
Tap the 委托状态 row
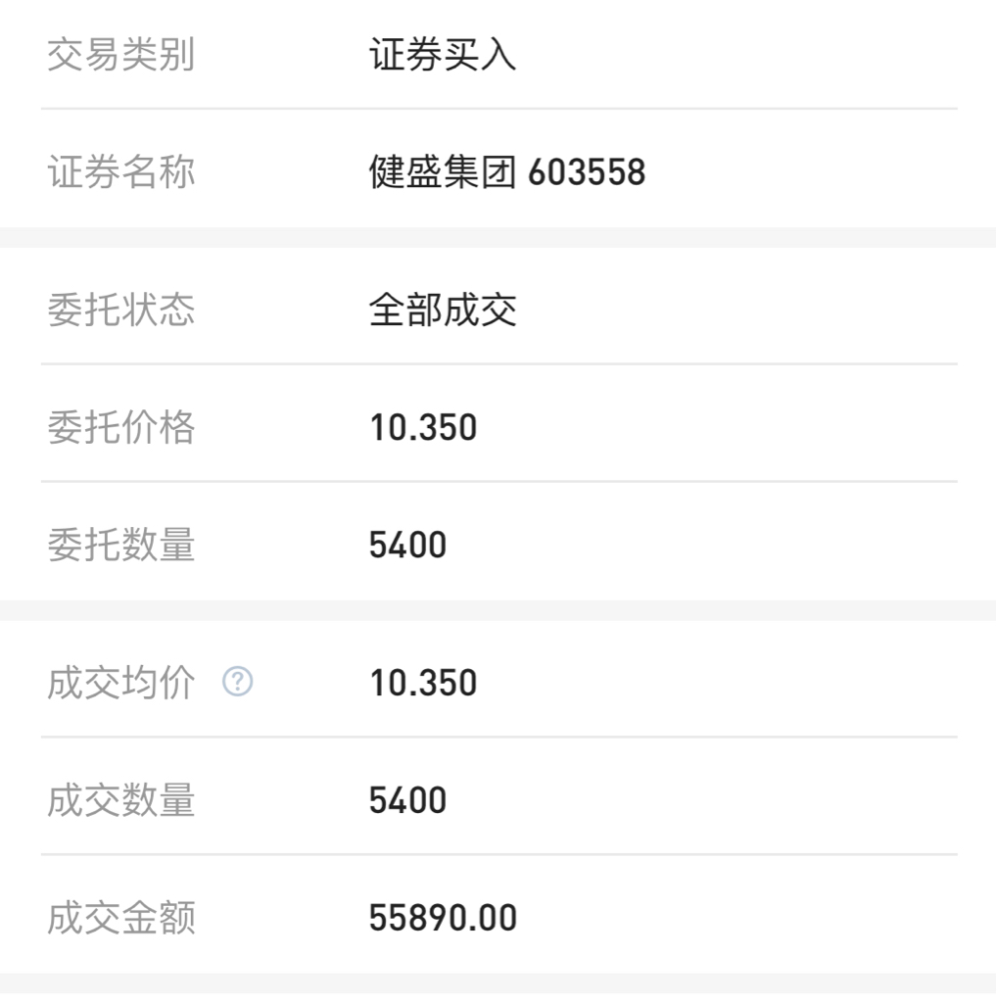498,307
